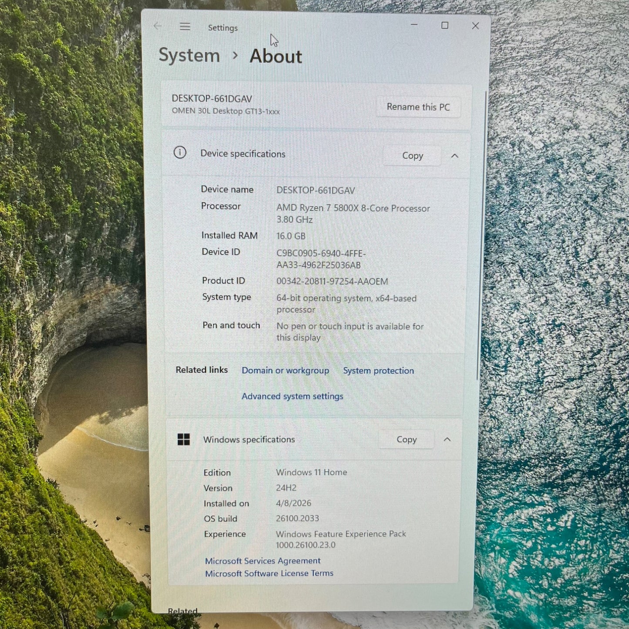This screenshot has width=629, height=629.
Task: Click the Windows logo beside Windows specifications
Action: (184, 440)
